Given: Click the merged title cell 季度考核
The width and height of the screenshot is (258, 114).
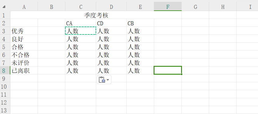Looking at the screenshot, I should pos(96,15).
